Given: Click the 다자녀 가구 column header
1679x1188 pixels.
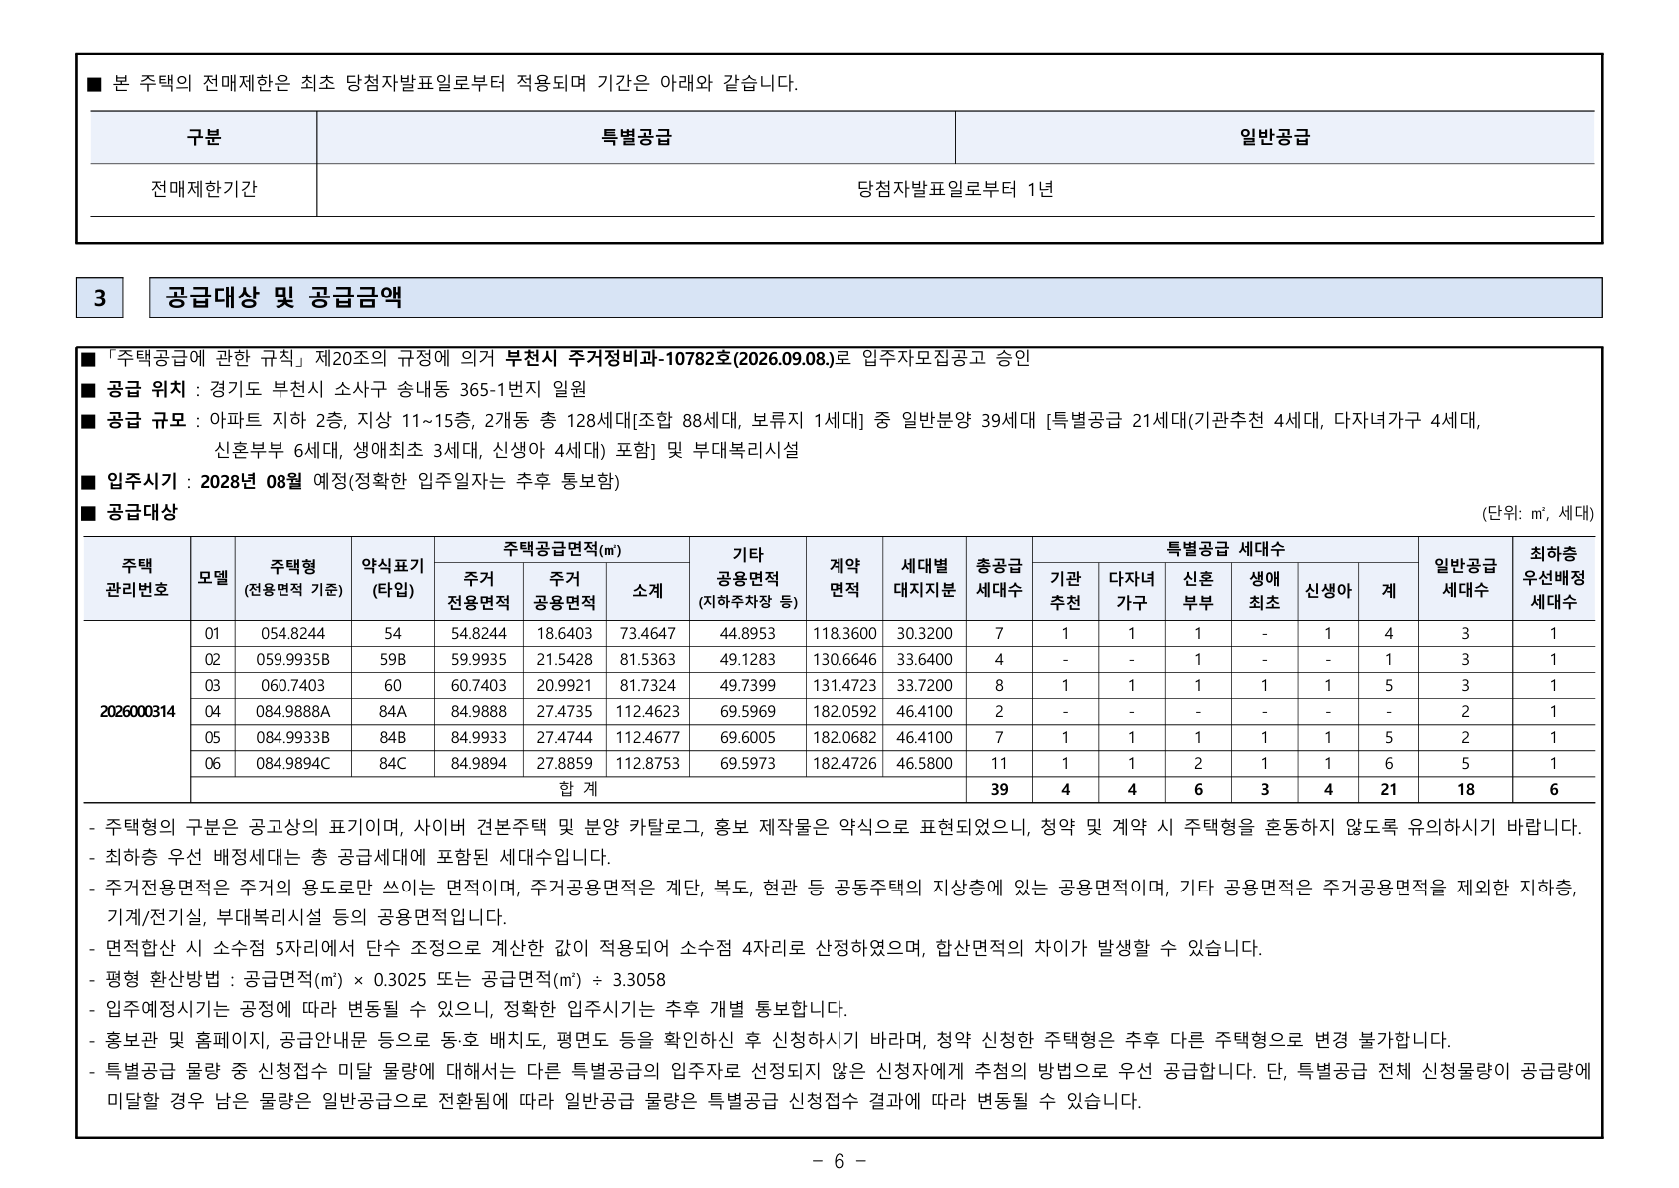Looking at the screenshot, I should [x=1131, y=591].
